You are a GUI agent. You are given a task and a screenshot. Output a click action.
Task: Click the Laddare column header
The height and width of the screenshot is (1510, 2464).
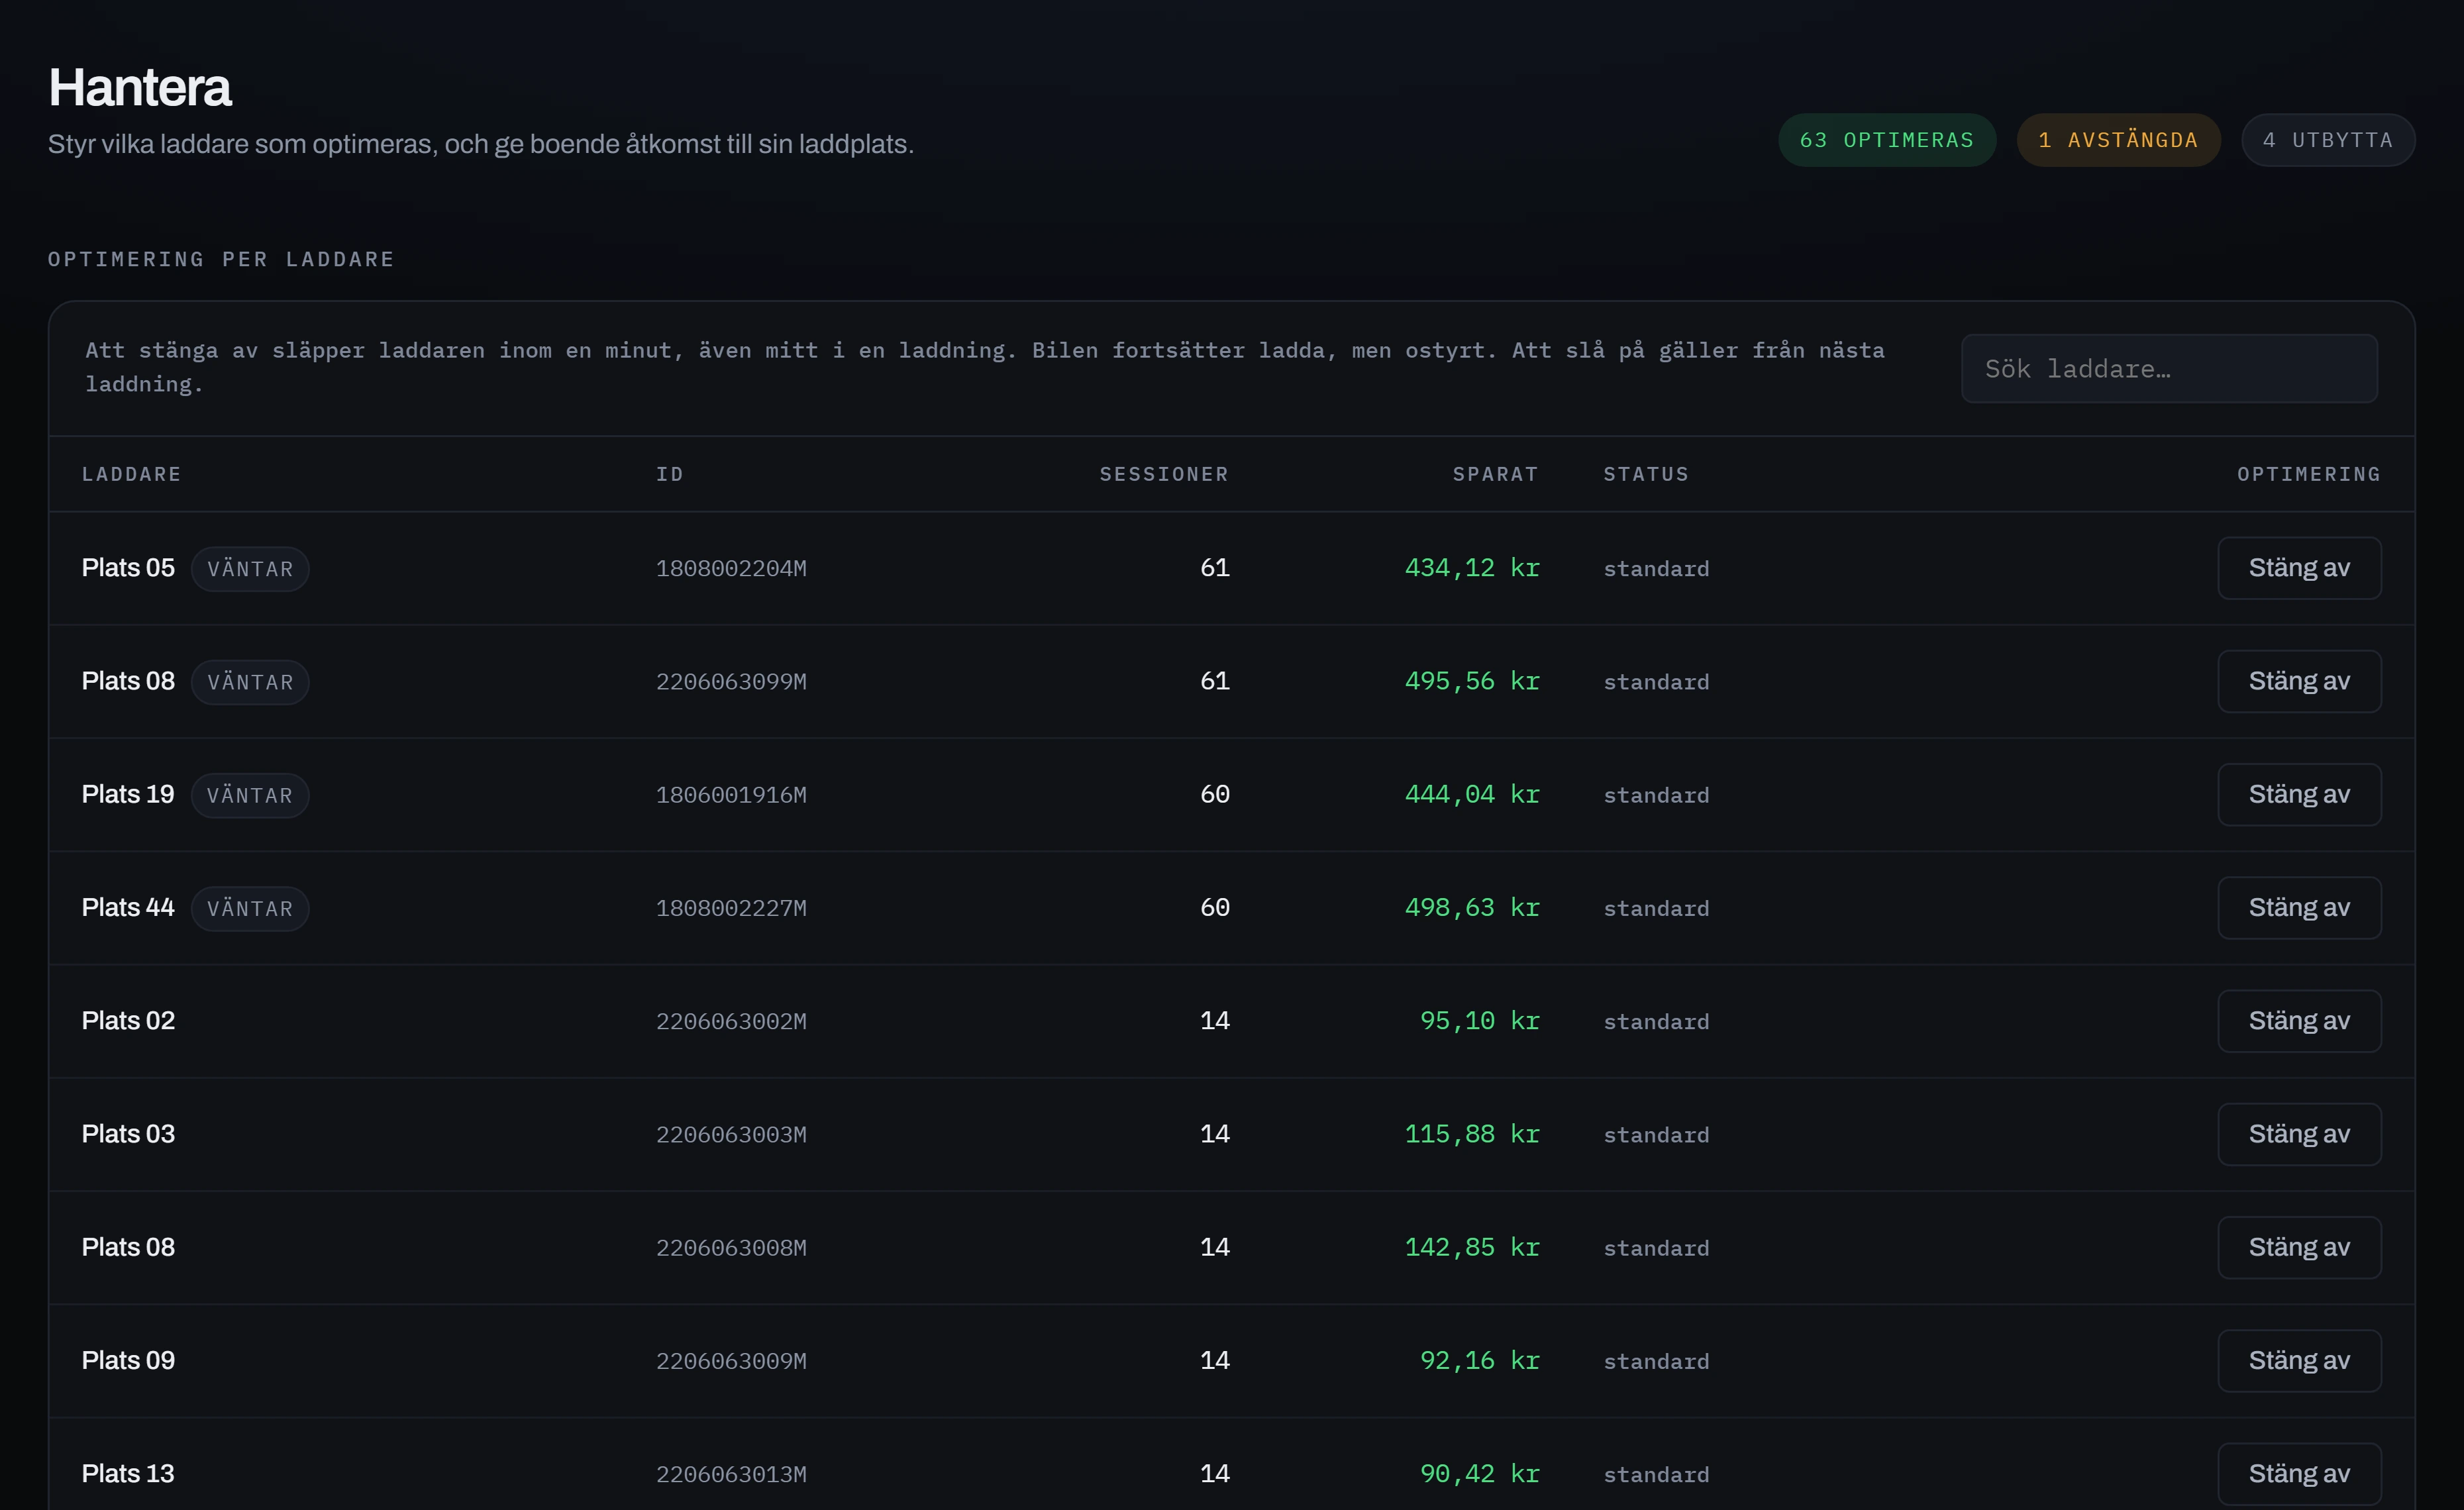pyautogui.click(x=131, y=474)
